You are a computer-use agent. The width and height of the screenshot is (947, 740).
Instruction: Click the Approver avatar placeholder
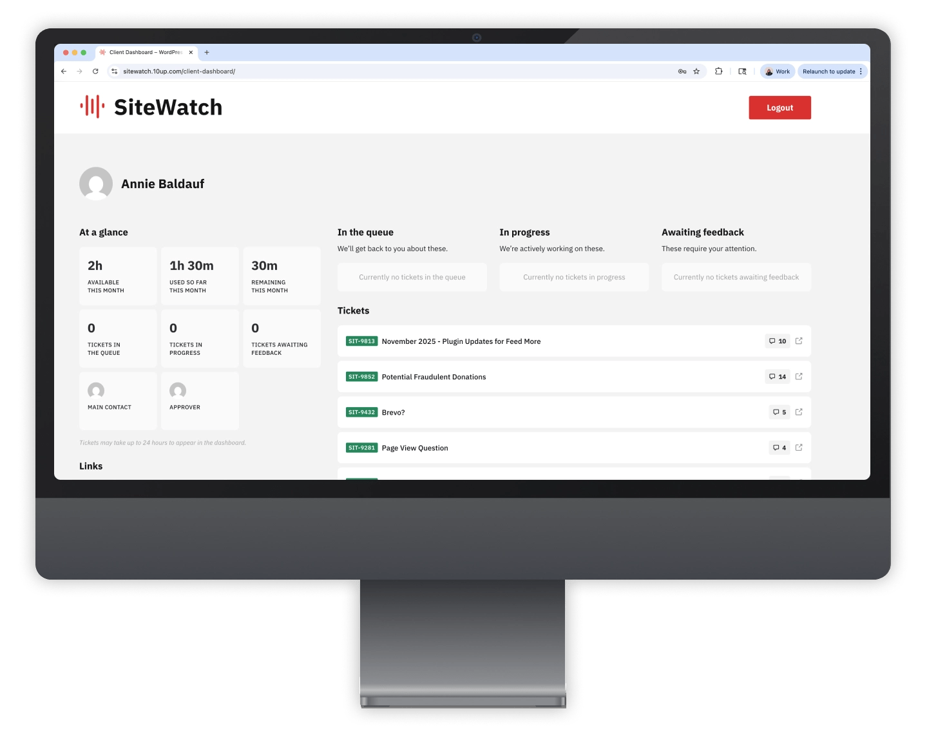click(x=177, y=392)
